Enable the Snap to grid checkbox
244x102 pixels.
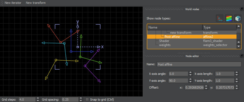point(87,99)
